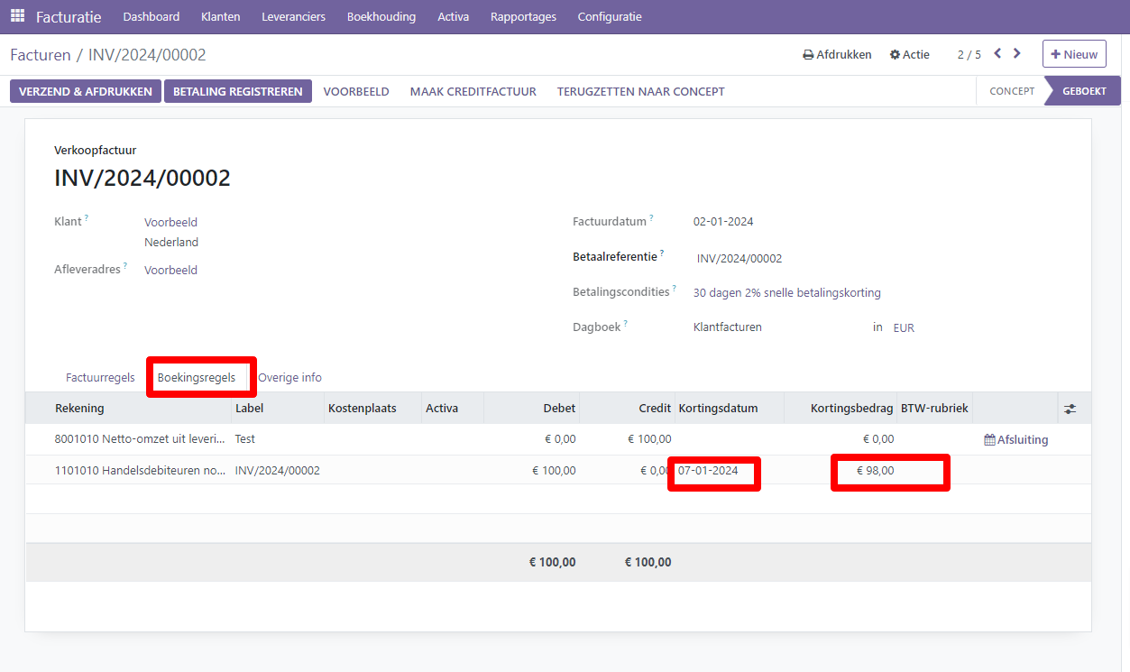
Task: Click Verzend & Afdrukken button
Action: tap(86, 91)
